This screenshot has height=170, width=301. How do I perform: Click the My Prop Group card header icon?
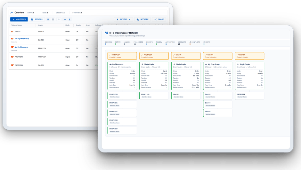(206, 65)
